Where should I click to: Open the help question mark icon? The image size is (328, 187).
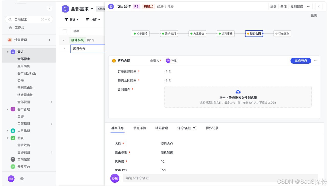click(x=22, y=179)
